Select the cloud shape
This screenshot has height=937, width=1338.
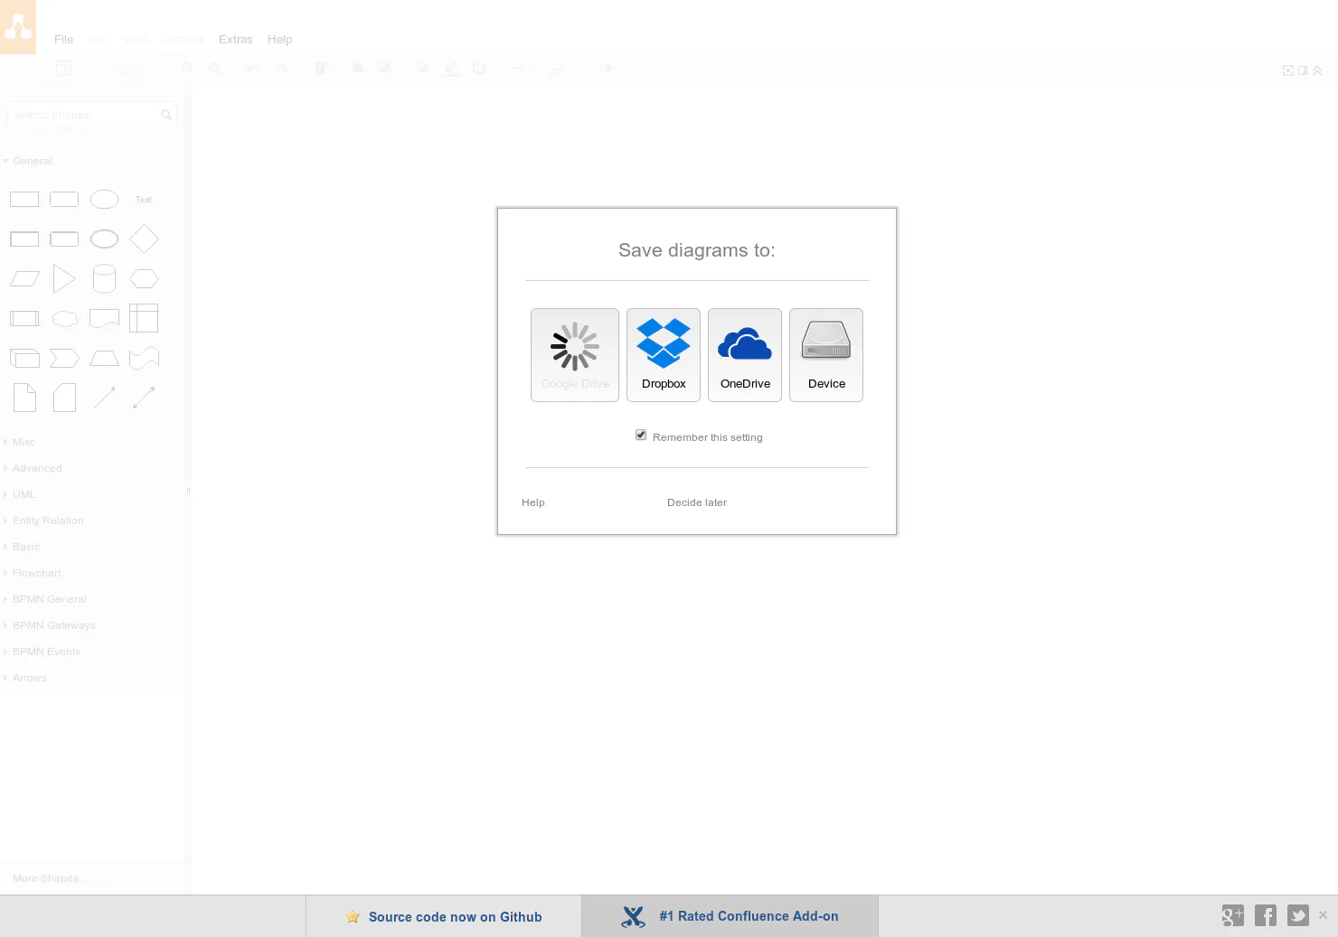coord(64,319)
